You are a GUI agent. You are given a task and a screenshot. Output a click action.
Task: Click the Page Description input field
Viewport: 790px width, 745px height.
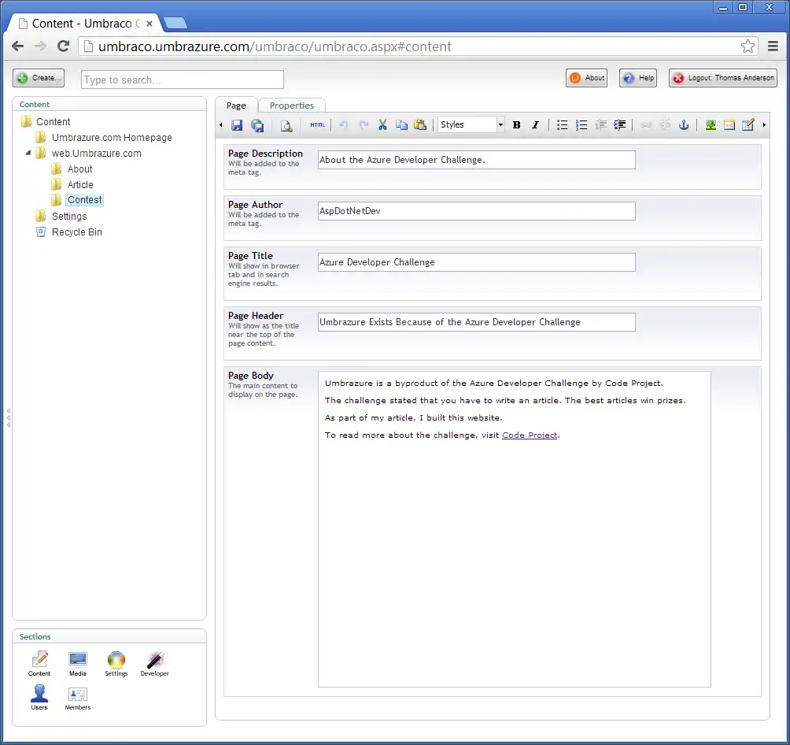click(477, 160)
